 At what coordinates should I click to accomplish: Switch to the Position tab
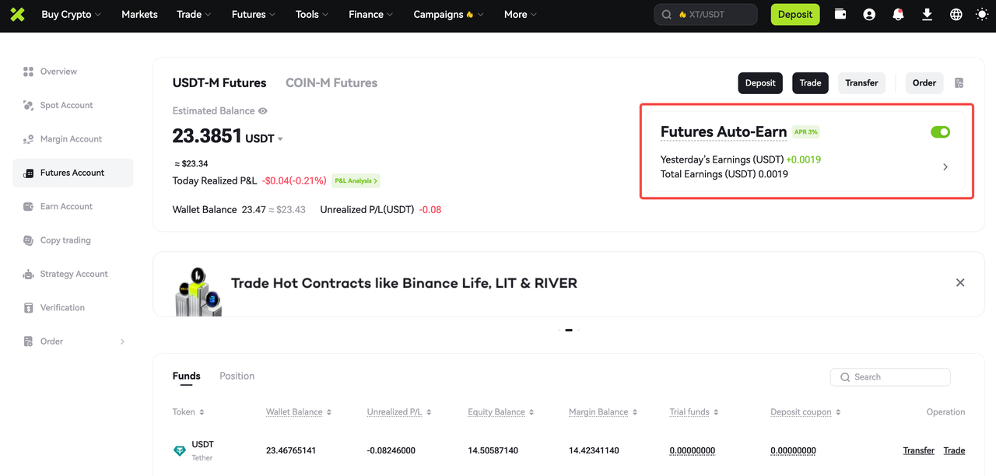point(237,376)
